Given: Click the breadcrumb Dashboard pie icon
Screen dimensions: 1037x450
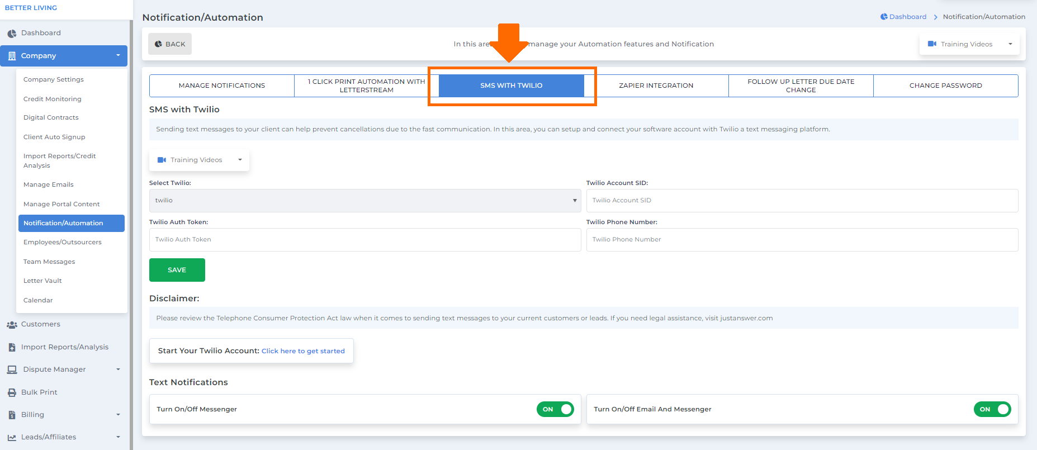Looking at the screenshot, I should 884,17.
